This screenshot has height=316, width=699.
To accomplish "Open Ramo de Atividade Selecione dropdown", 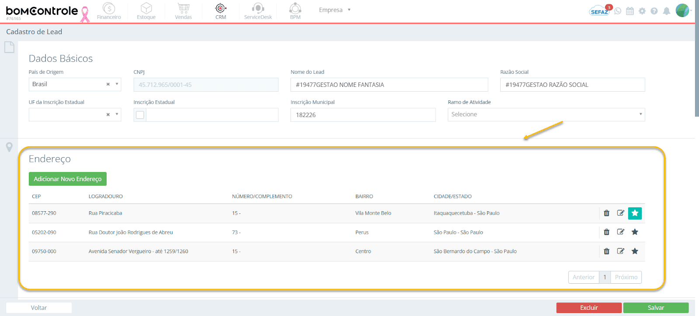I will (546, 114).
